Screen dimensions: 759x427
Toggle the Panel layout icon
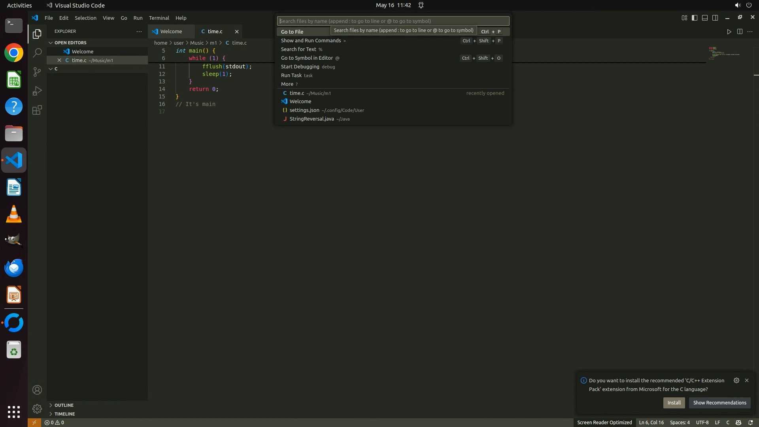pyautogui.click(x=705, y=18)
